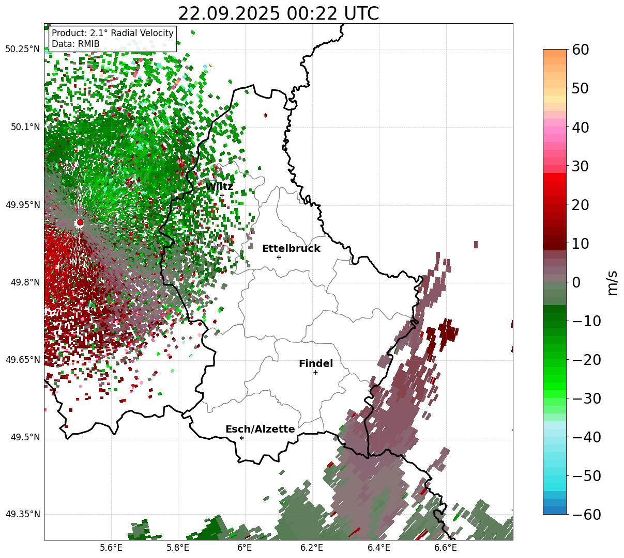Click the Ettelbruck city label
624x558 pixels.
291,248
